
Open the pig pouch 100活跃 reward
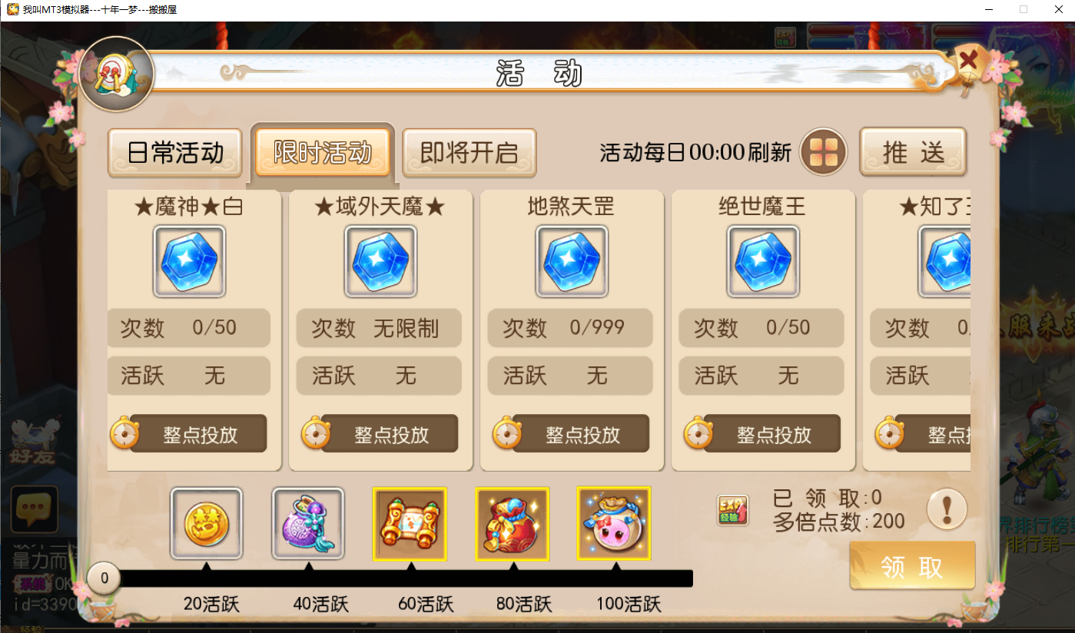(x=614, y=524)
